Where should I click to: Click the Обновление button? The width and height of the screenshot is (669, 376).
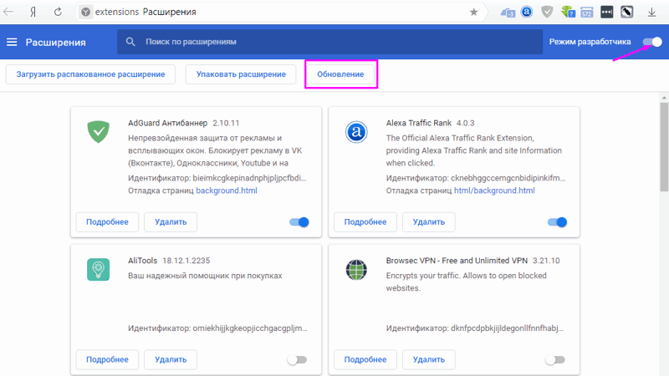pos(340,74)
